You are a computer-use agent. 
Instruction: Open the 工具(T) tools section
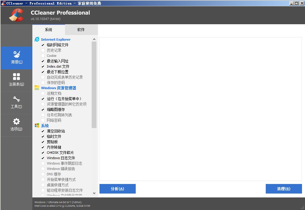click(16, 103)
